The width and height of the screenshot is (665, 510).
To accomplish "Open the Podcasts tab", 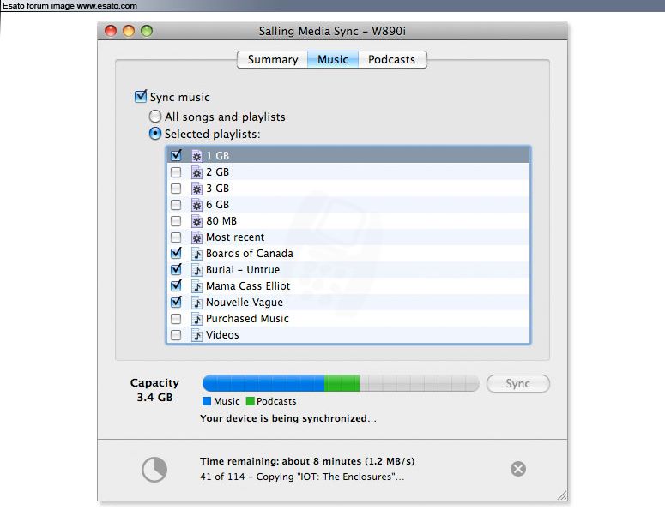I will click(x=392, y=59).
